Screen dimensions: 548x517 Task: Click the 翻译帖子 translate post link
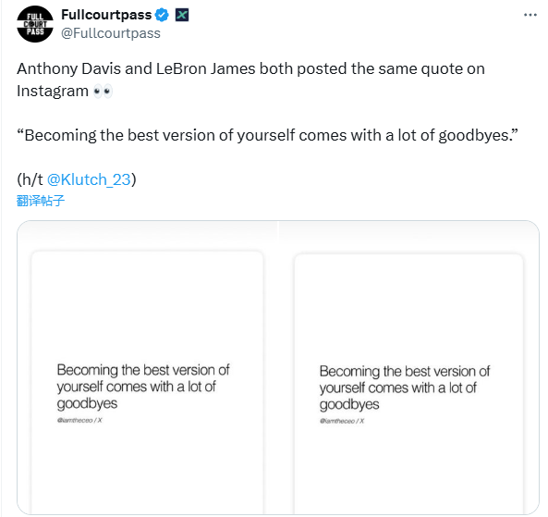[x=41, y=201]
